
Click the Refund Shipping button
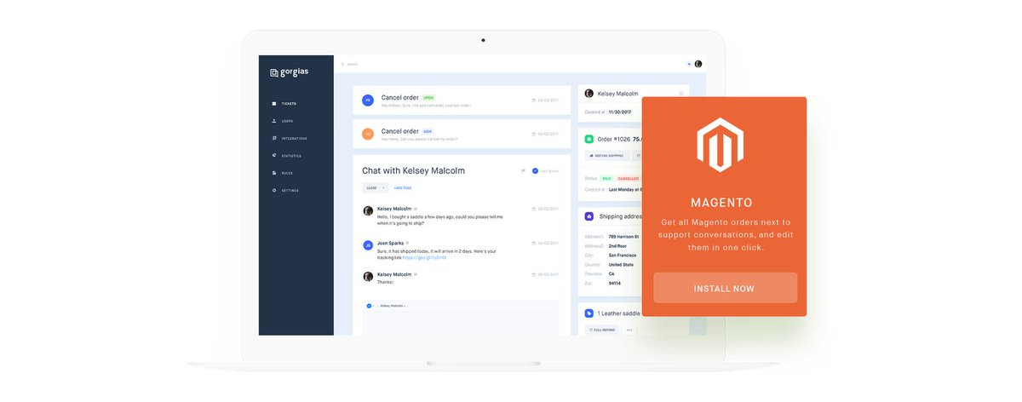tap(607, 156)
